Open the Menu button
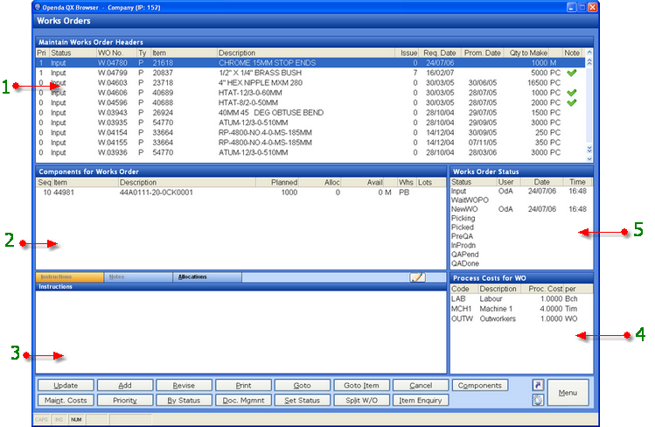Image resolution: width=655 pixels, height=427 pixels. point(568,393)
